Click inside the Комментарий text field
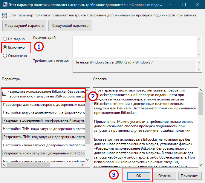Viewport: 205px width, 183px height. tap(135, 46)
